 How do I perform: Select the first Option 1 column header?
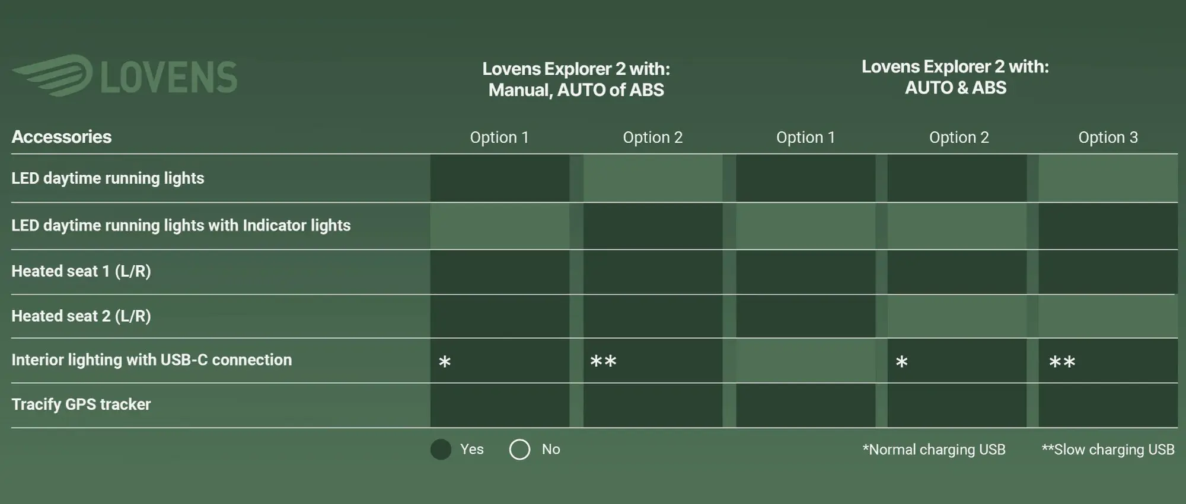[499, 137]
